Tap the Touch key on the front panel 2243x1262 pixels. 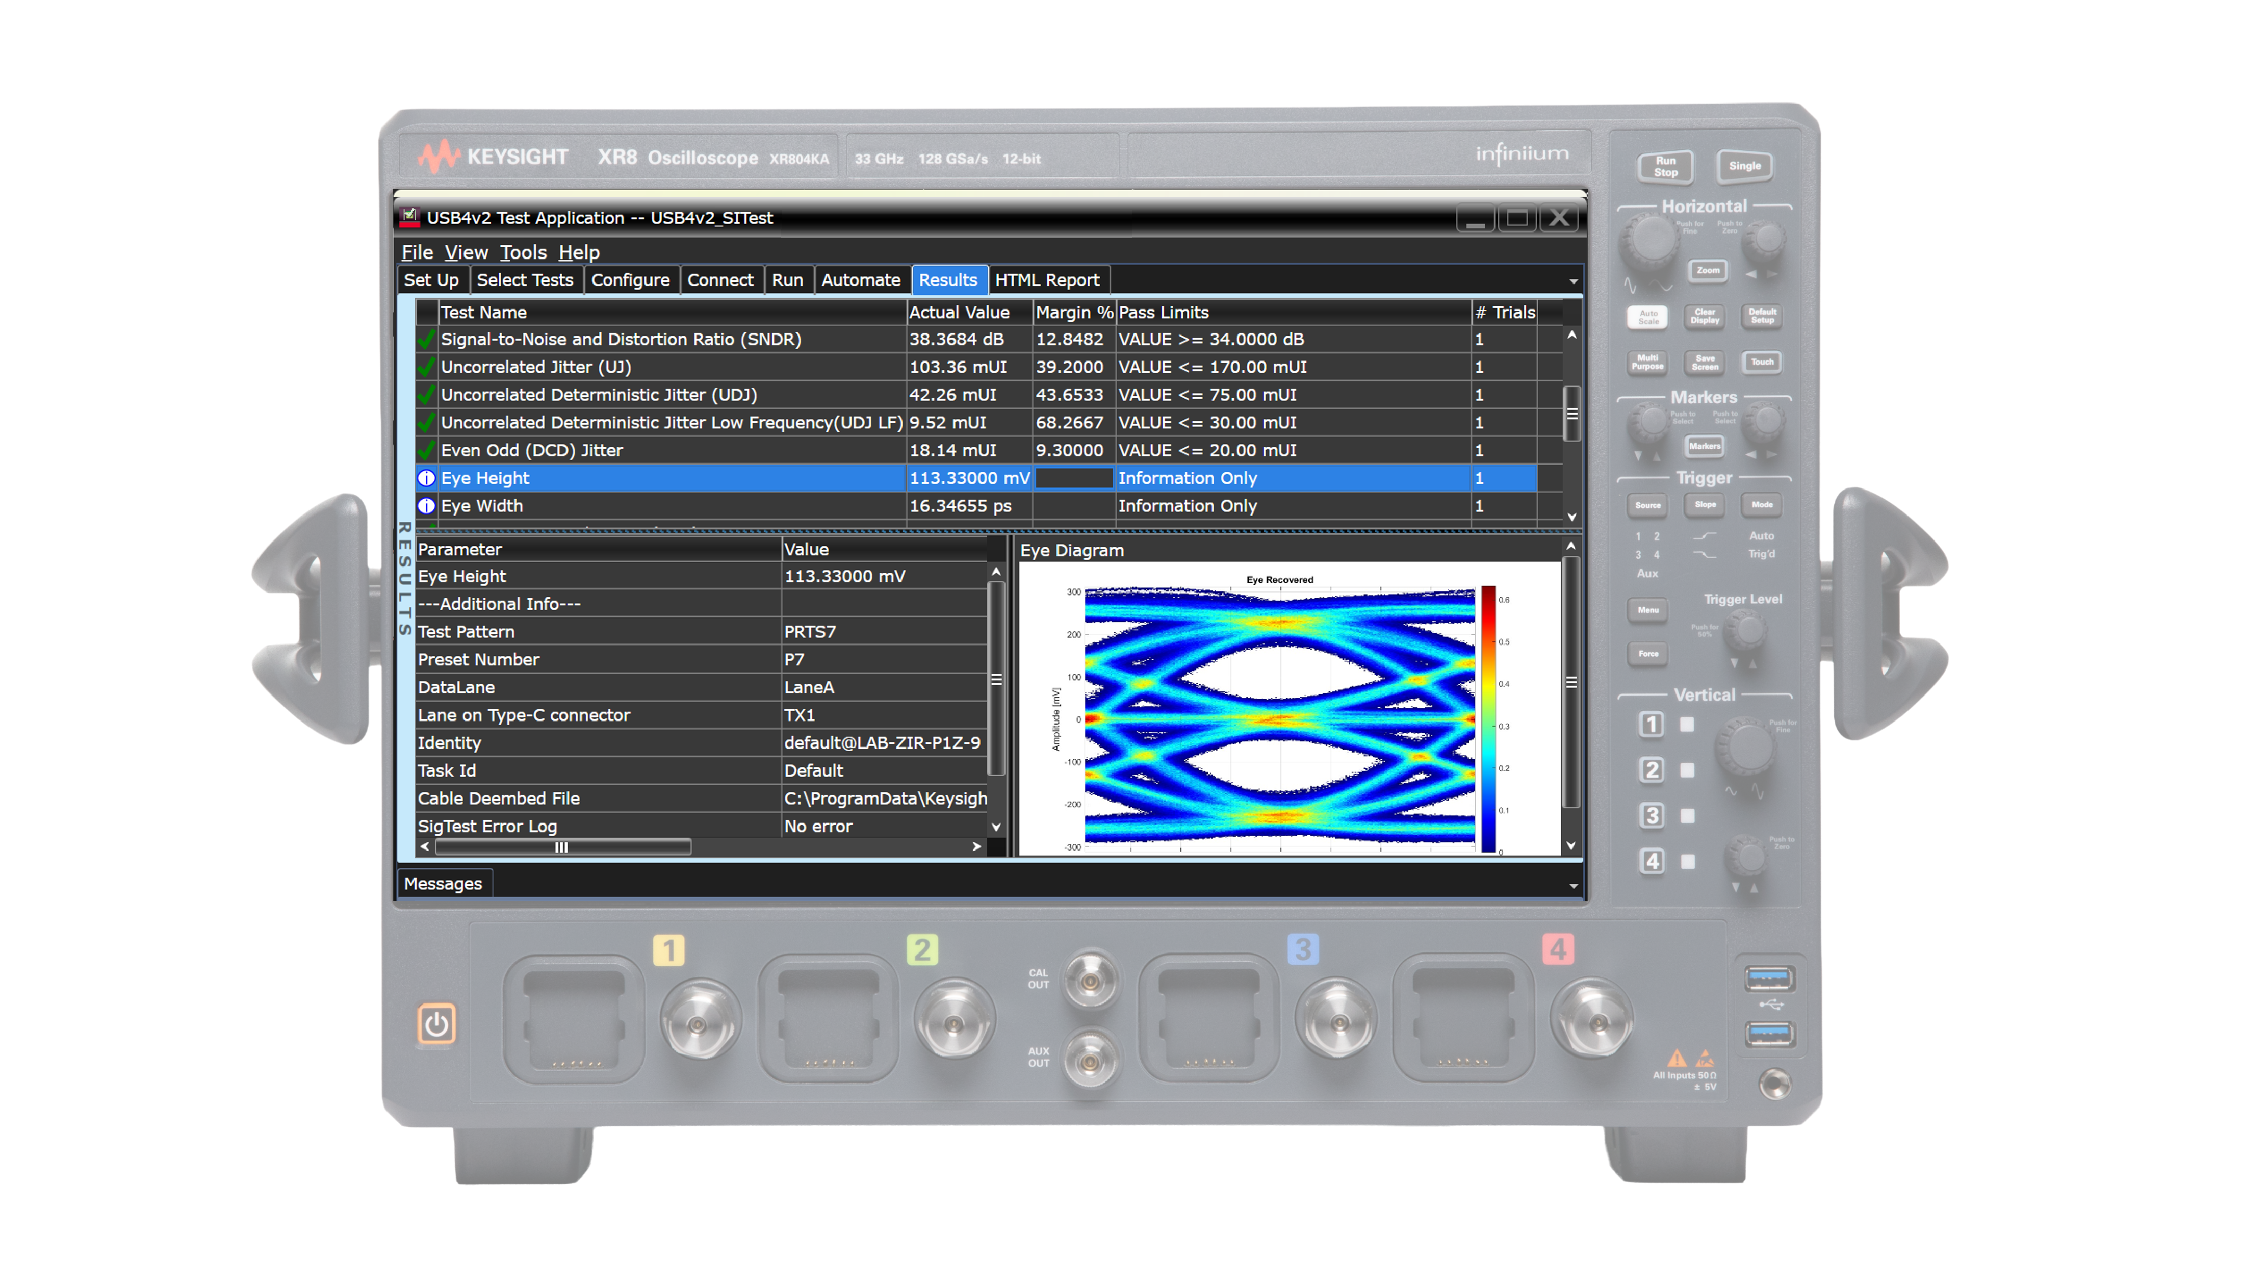click(x=1762, y=362)
